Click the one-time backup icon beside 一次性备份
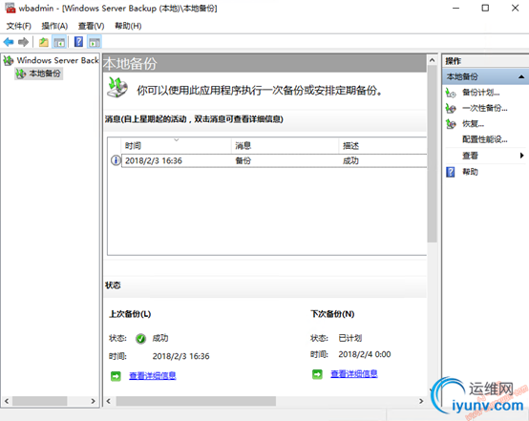The height and width of the screenshot is (421, 529). pyautogui.click(x=451, y=108)
